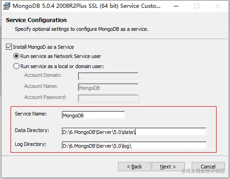This screenshot has width=230, height=179.
Task: Click the Account Password field
Action: [x=108, y=98]
